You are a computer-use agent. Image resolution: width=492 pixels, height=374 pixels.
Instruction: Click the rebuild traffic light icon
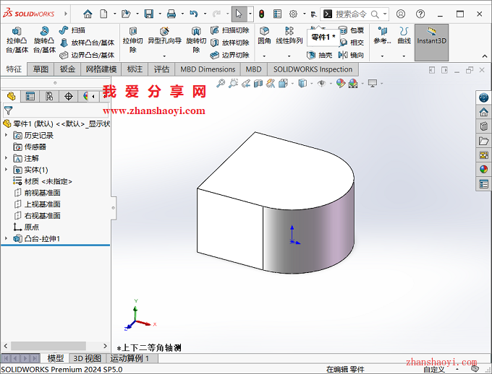260,14
